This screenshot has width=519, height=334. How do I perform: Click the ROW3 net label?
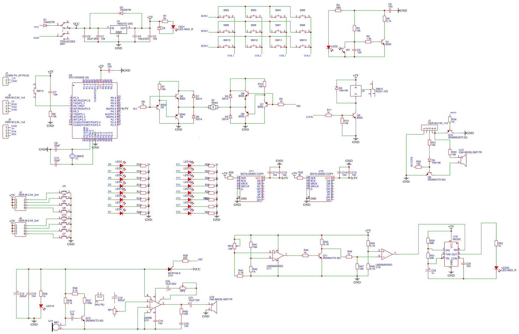(204, 46)
